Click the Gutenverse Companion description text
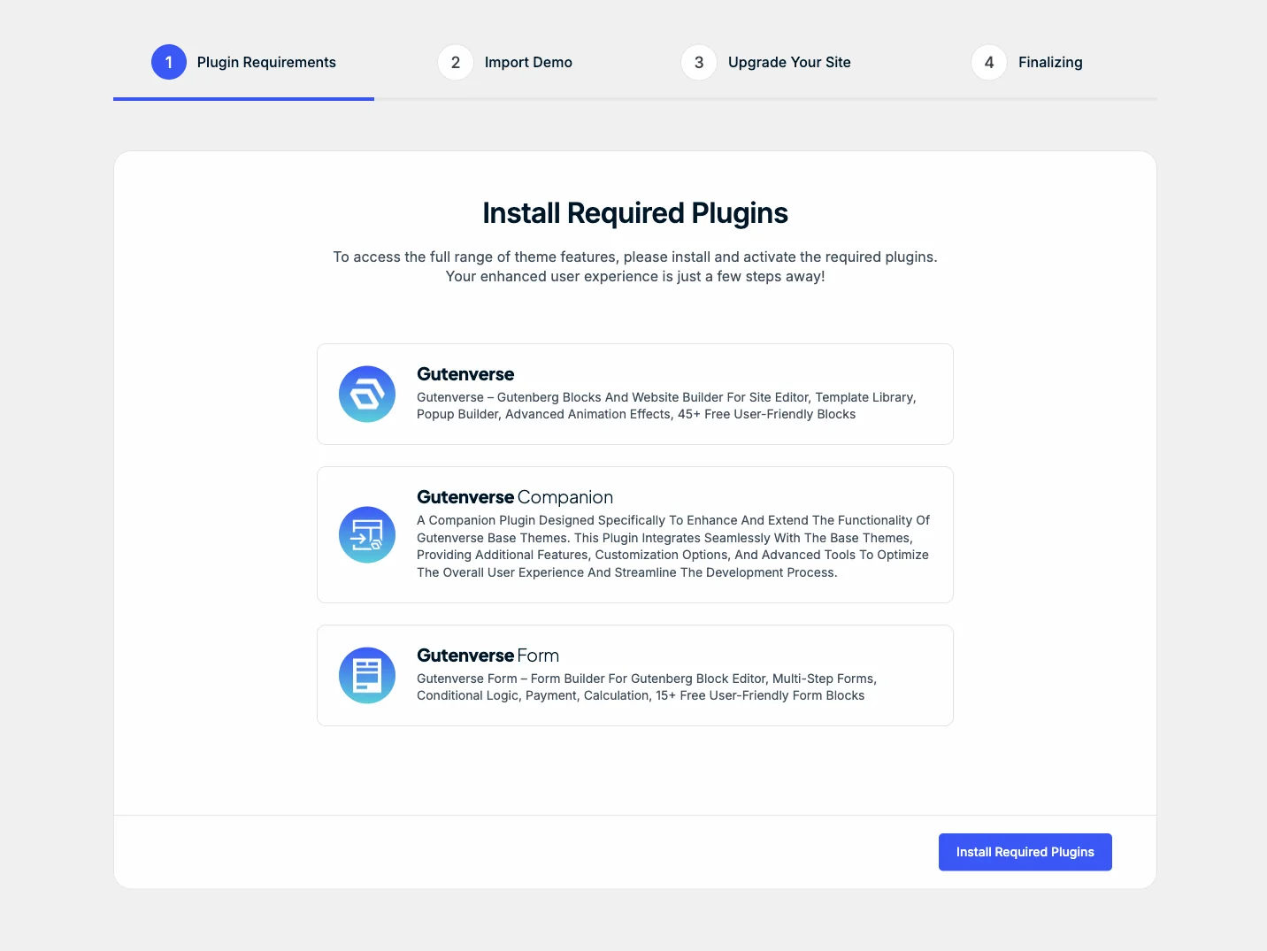Viewport: 1267px width, 951px height. pyautogui.click(x=672, y=546)
